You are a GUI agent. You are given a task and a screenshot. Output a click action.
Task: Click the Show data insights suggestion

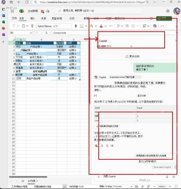pos(162,167)
